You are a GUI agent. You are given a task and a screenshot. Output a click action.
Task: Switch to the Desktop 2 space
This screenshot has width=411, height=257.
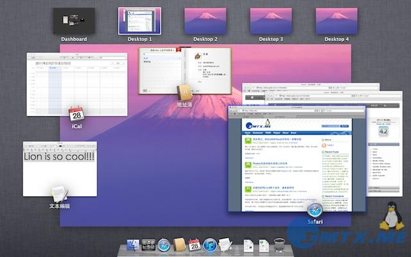pos(205,21)
